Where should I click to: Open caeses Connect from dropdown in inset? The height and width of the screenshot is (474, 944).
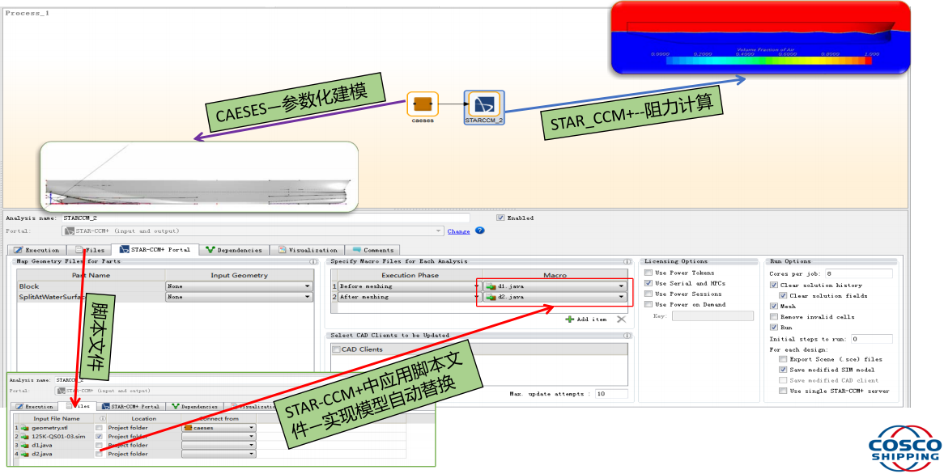219,428
